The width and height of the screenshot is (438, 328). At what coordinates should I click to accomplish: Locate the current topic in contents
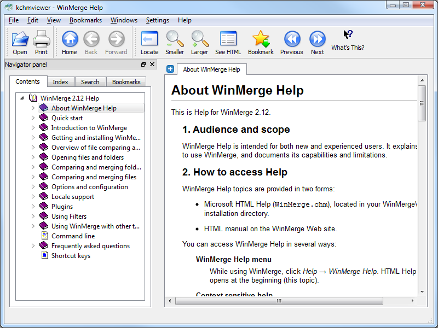pyautogui.click(x=149, y=43)
